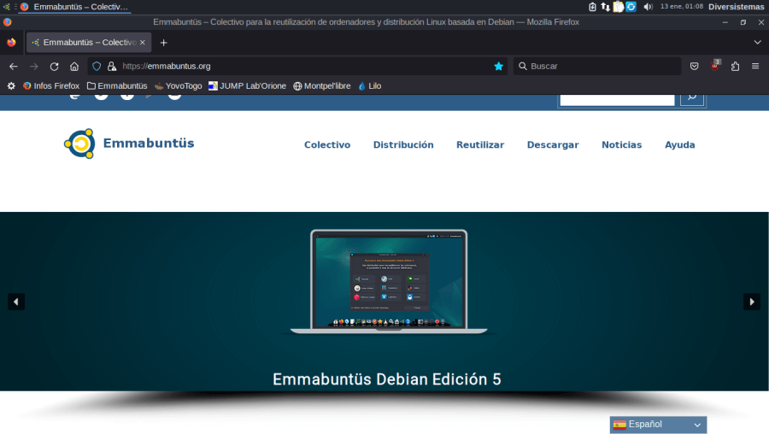769x434 pixels.
Task: Reload the page with the refresh icon
Action: (54, 66)
